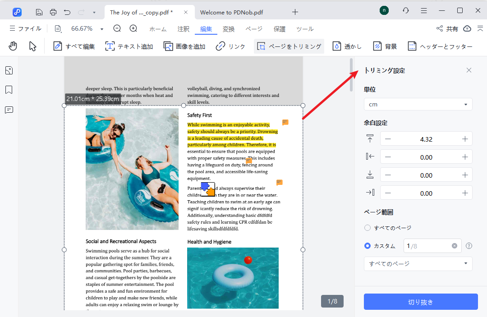Clear the custom page range field

tap(455, 246)
